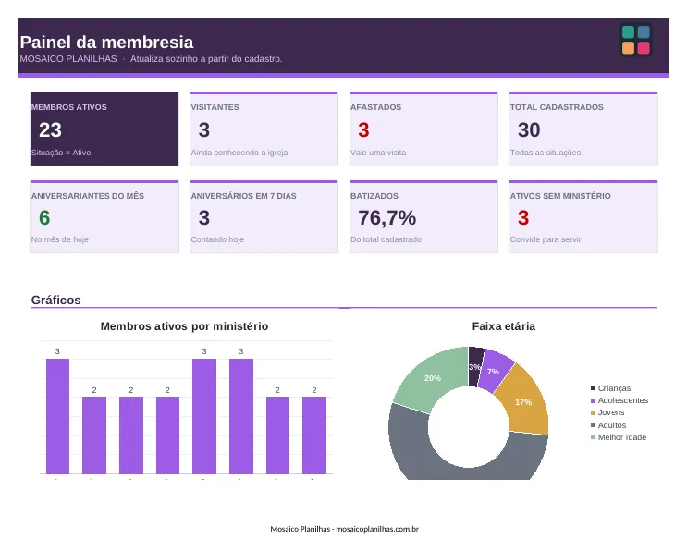The height and width of the screenshot is (552, 687).
Task: Click the dark 3% donut slice
Action: click(474, 367)
